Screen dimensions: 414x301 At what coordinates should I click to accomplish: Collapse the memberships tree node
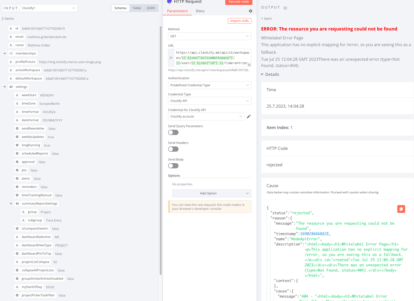(5, 53)
